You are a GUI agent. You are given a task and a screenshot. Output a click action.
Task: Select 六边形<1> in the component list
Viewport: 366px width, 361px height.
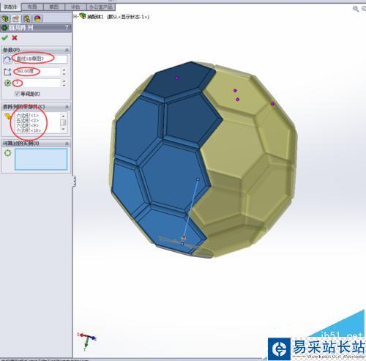tap(27, 116)
